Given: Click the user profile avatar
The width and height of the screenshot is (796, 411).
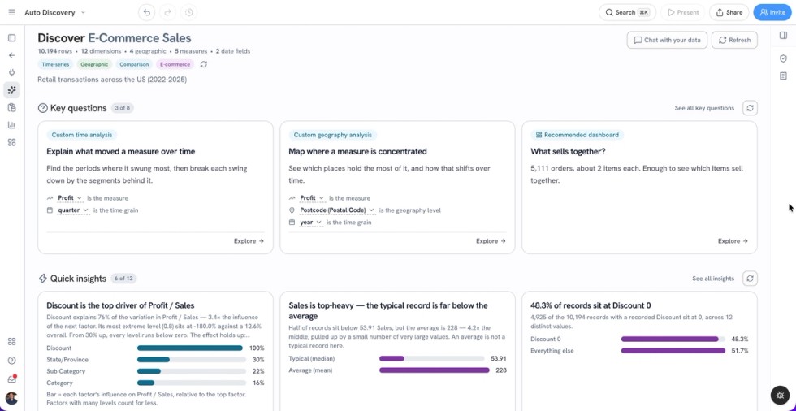Looking at the screenshot, I should point(11,398).
